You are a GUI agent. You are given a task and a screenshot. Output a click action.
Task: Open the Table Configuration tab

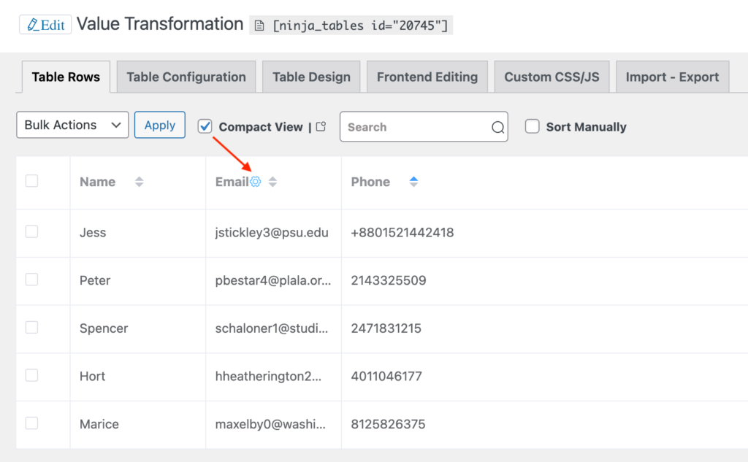pyautogui.click(x=186, y=77)
